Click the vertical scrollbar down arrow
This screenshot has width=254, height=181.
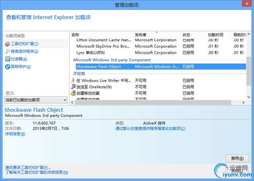(249, 97)
